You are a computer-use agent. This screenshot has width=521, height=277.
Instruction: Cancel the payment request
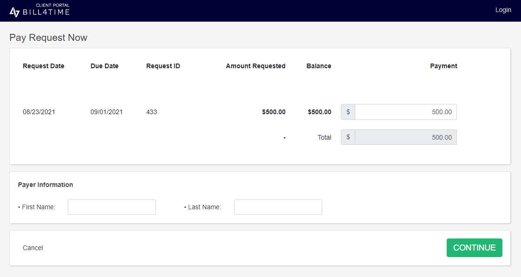coord(33,248)
